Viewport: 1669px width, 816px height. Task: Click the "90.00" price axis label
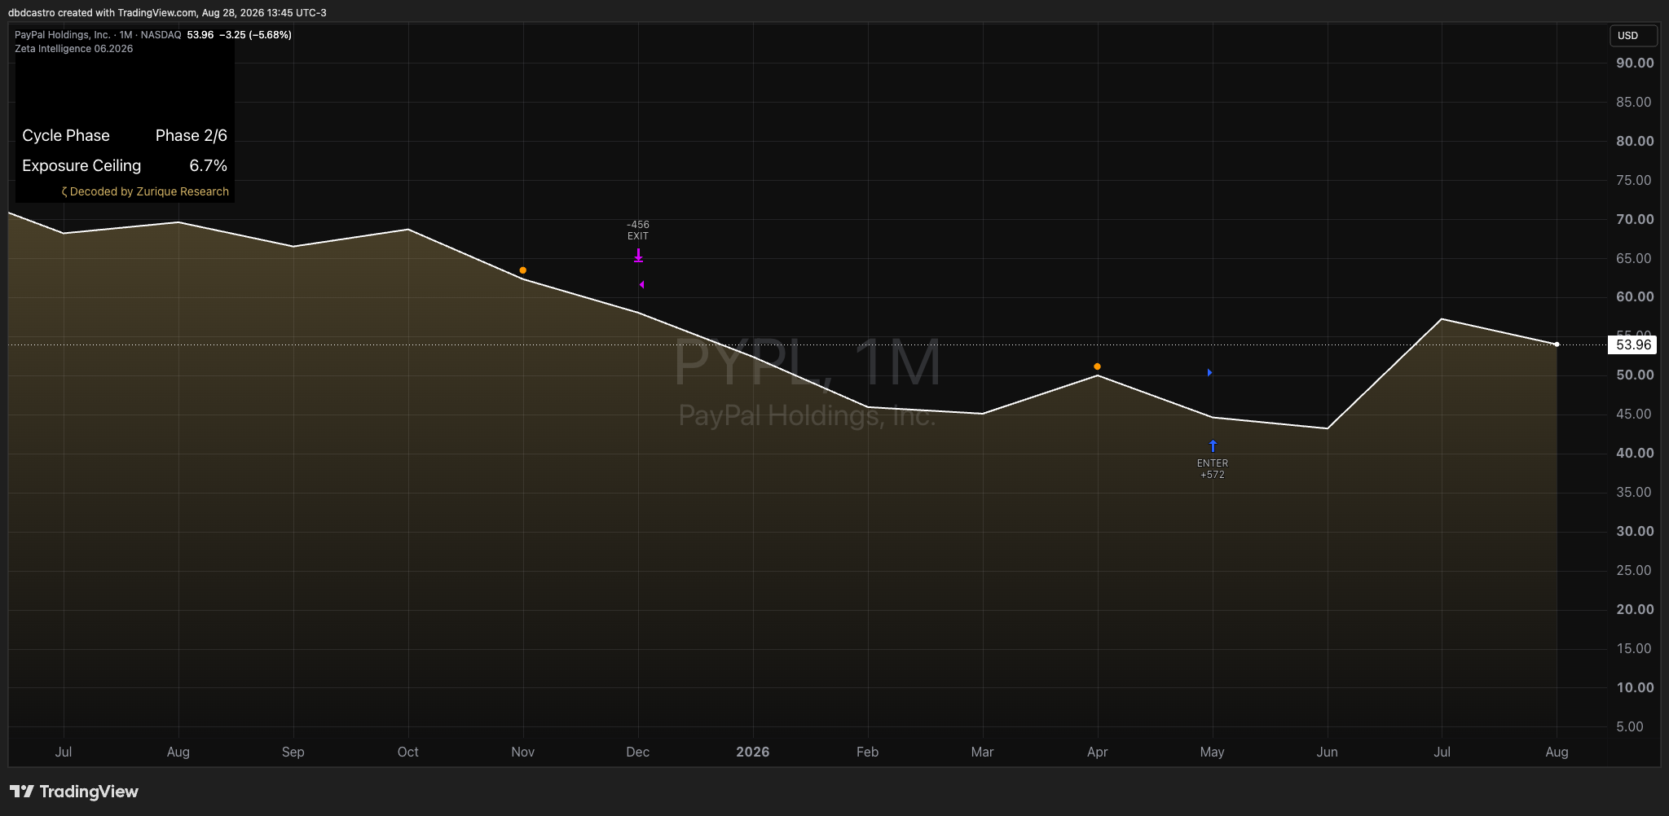1635,63
